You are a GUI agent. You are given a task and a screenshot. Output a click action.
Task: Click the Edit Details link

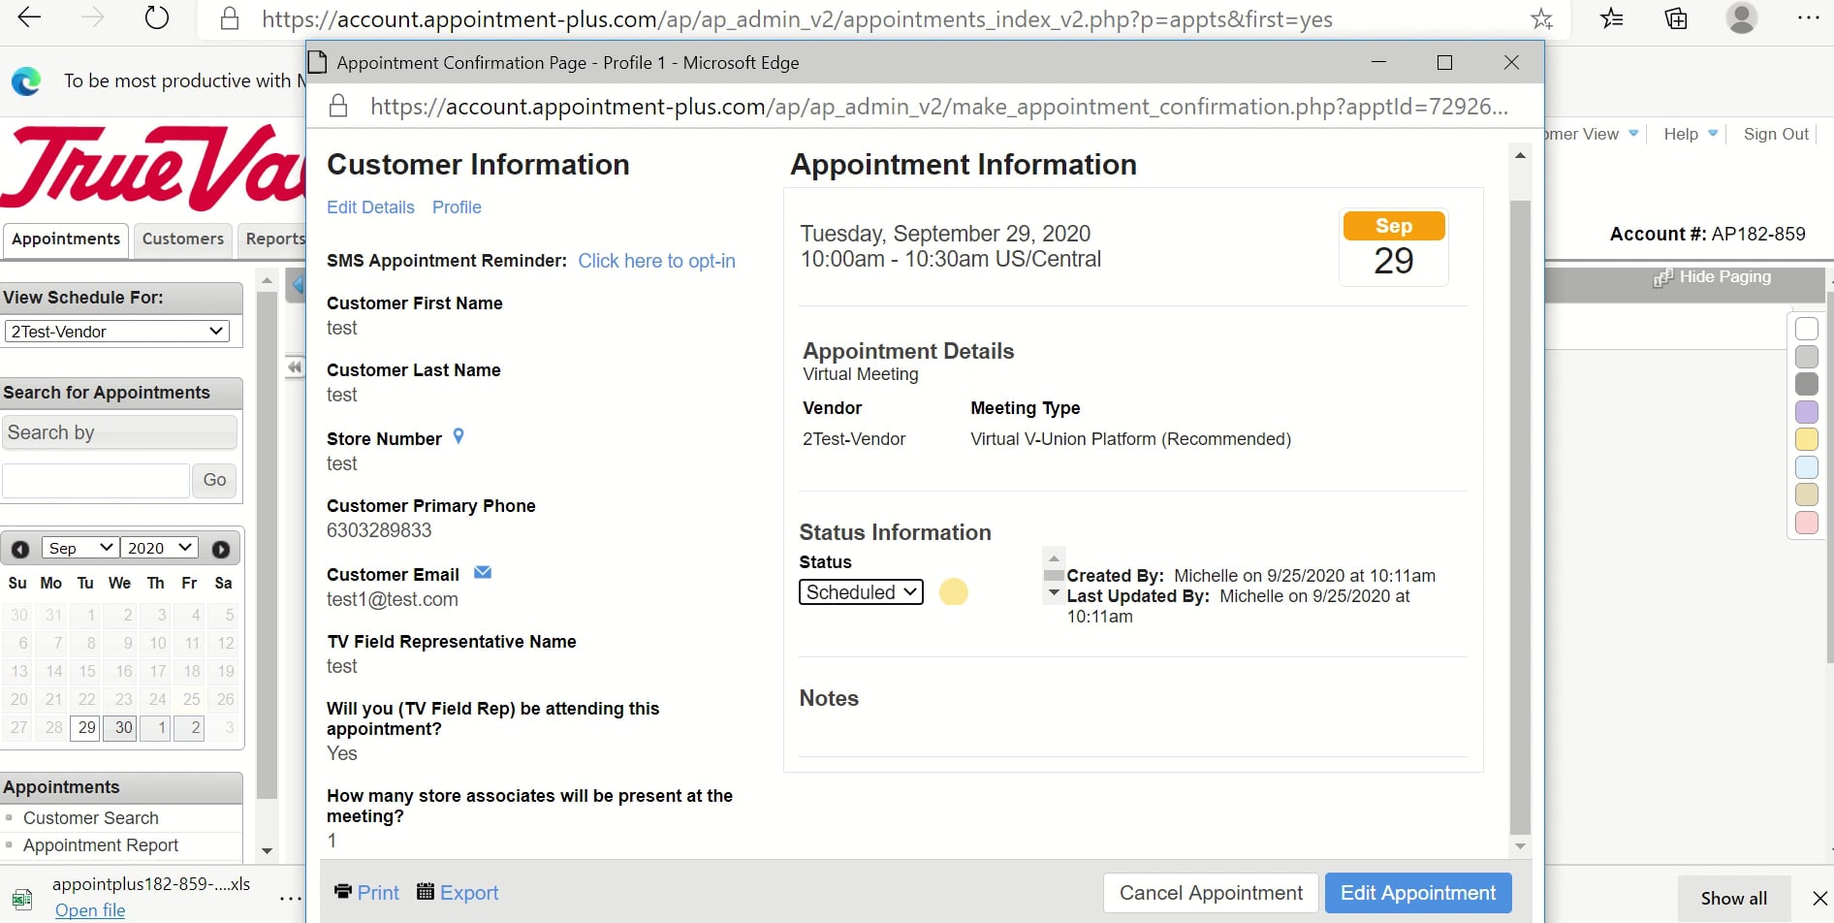(370, 207)
